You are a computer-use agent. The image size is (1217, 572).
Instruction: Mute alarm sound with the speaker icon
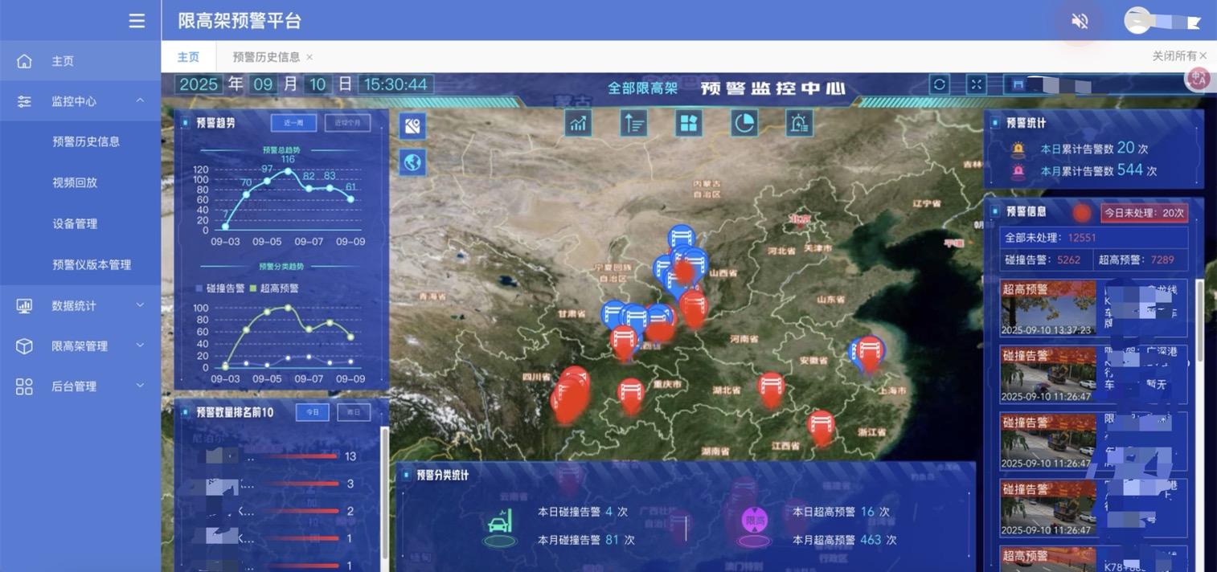1080,22
